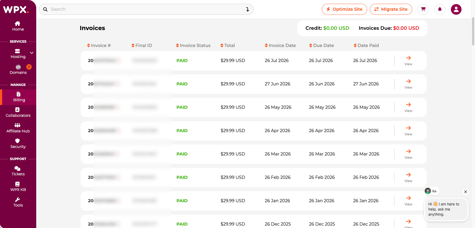
Task: View the 26 Dec 2025 invoice
Action: coord(408,223)
